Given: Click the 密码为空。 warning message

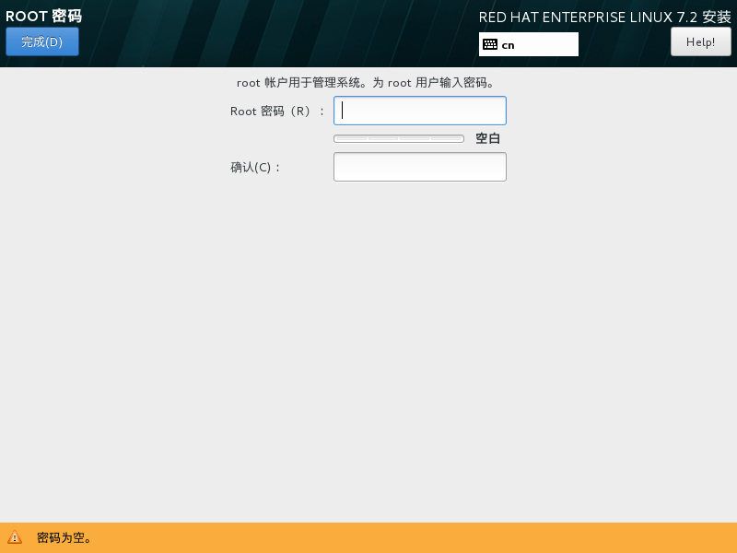Looking at the screenshot, I should point(64,537).
